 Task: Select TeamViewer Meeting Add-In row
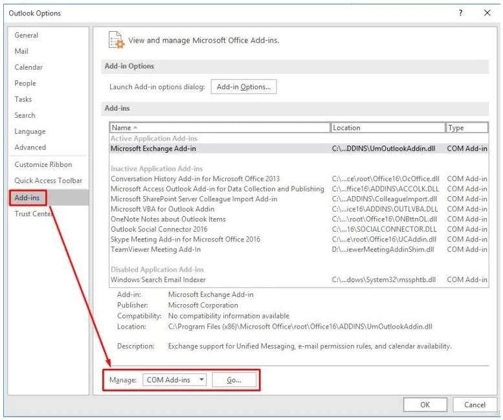tap(298, 249)
